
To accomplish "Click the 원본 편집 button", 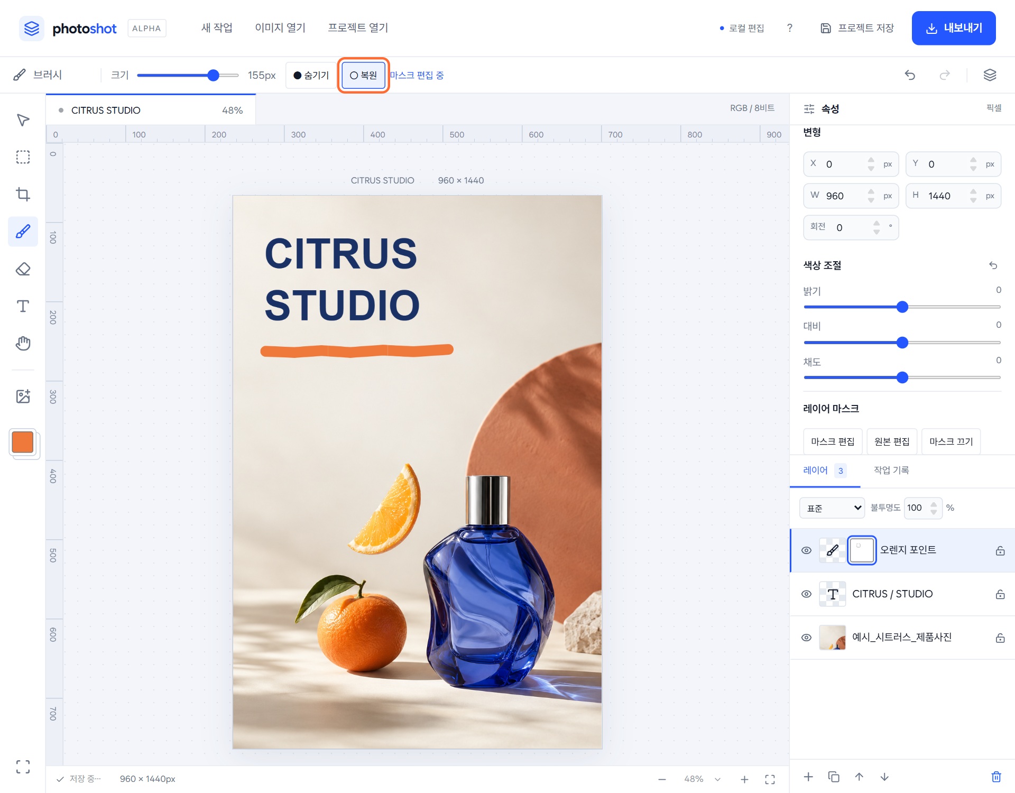I will (892, 441).
